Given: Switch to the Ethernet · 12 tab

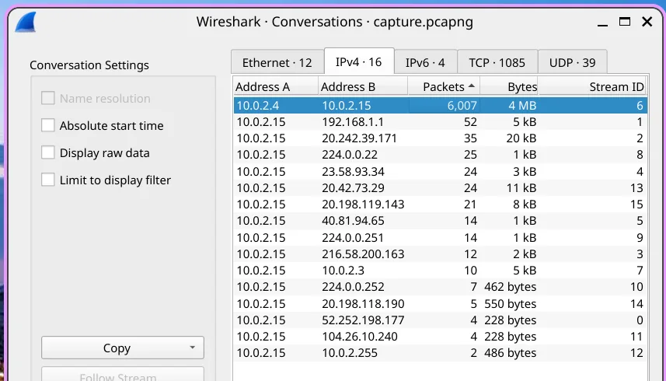Looking at the screenshot, I should click(277, 62).
